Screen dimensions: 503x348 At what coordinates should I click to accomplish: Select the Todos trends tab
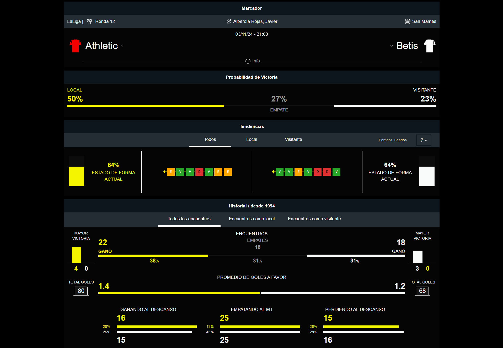click(210, 140)
